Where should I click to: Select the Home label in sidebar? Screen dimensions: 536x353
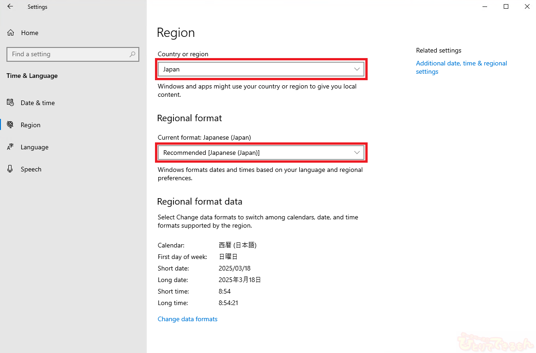[30, 33]
